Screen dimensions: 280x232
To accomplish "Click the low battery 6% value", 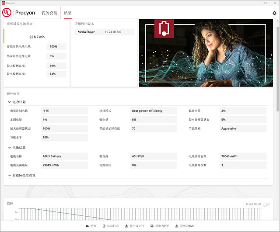I will tap(154, 120).
